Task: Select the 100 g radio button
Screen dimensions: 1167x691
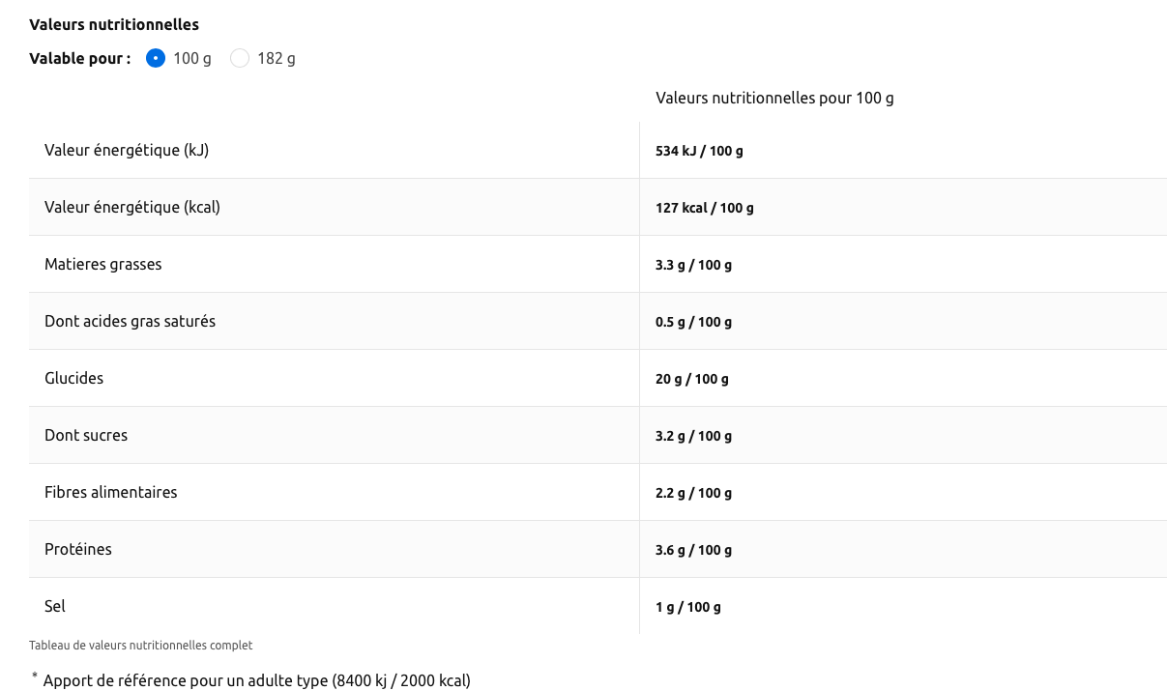Action: pyautogui.click(x=156, y=59)
